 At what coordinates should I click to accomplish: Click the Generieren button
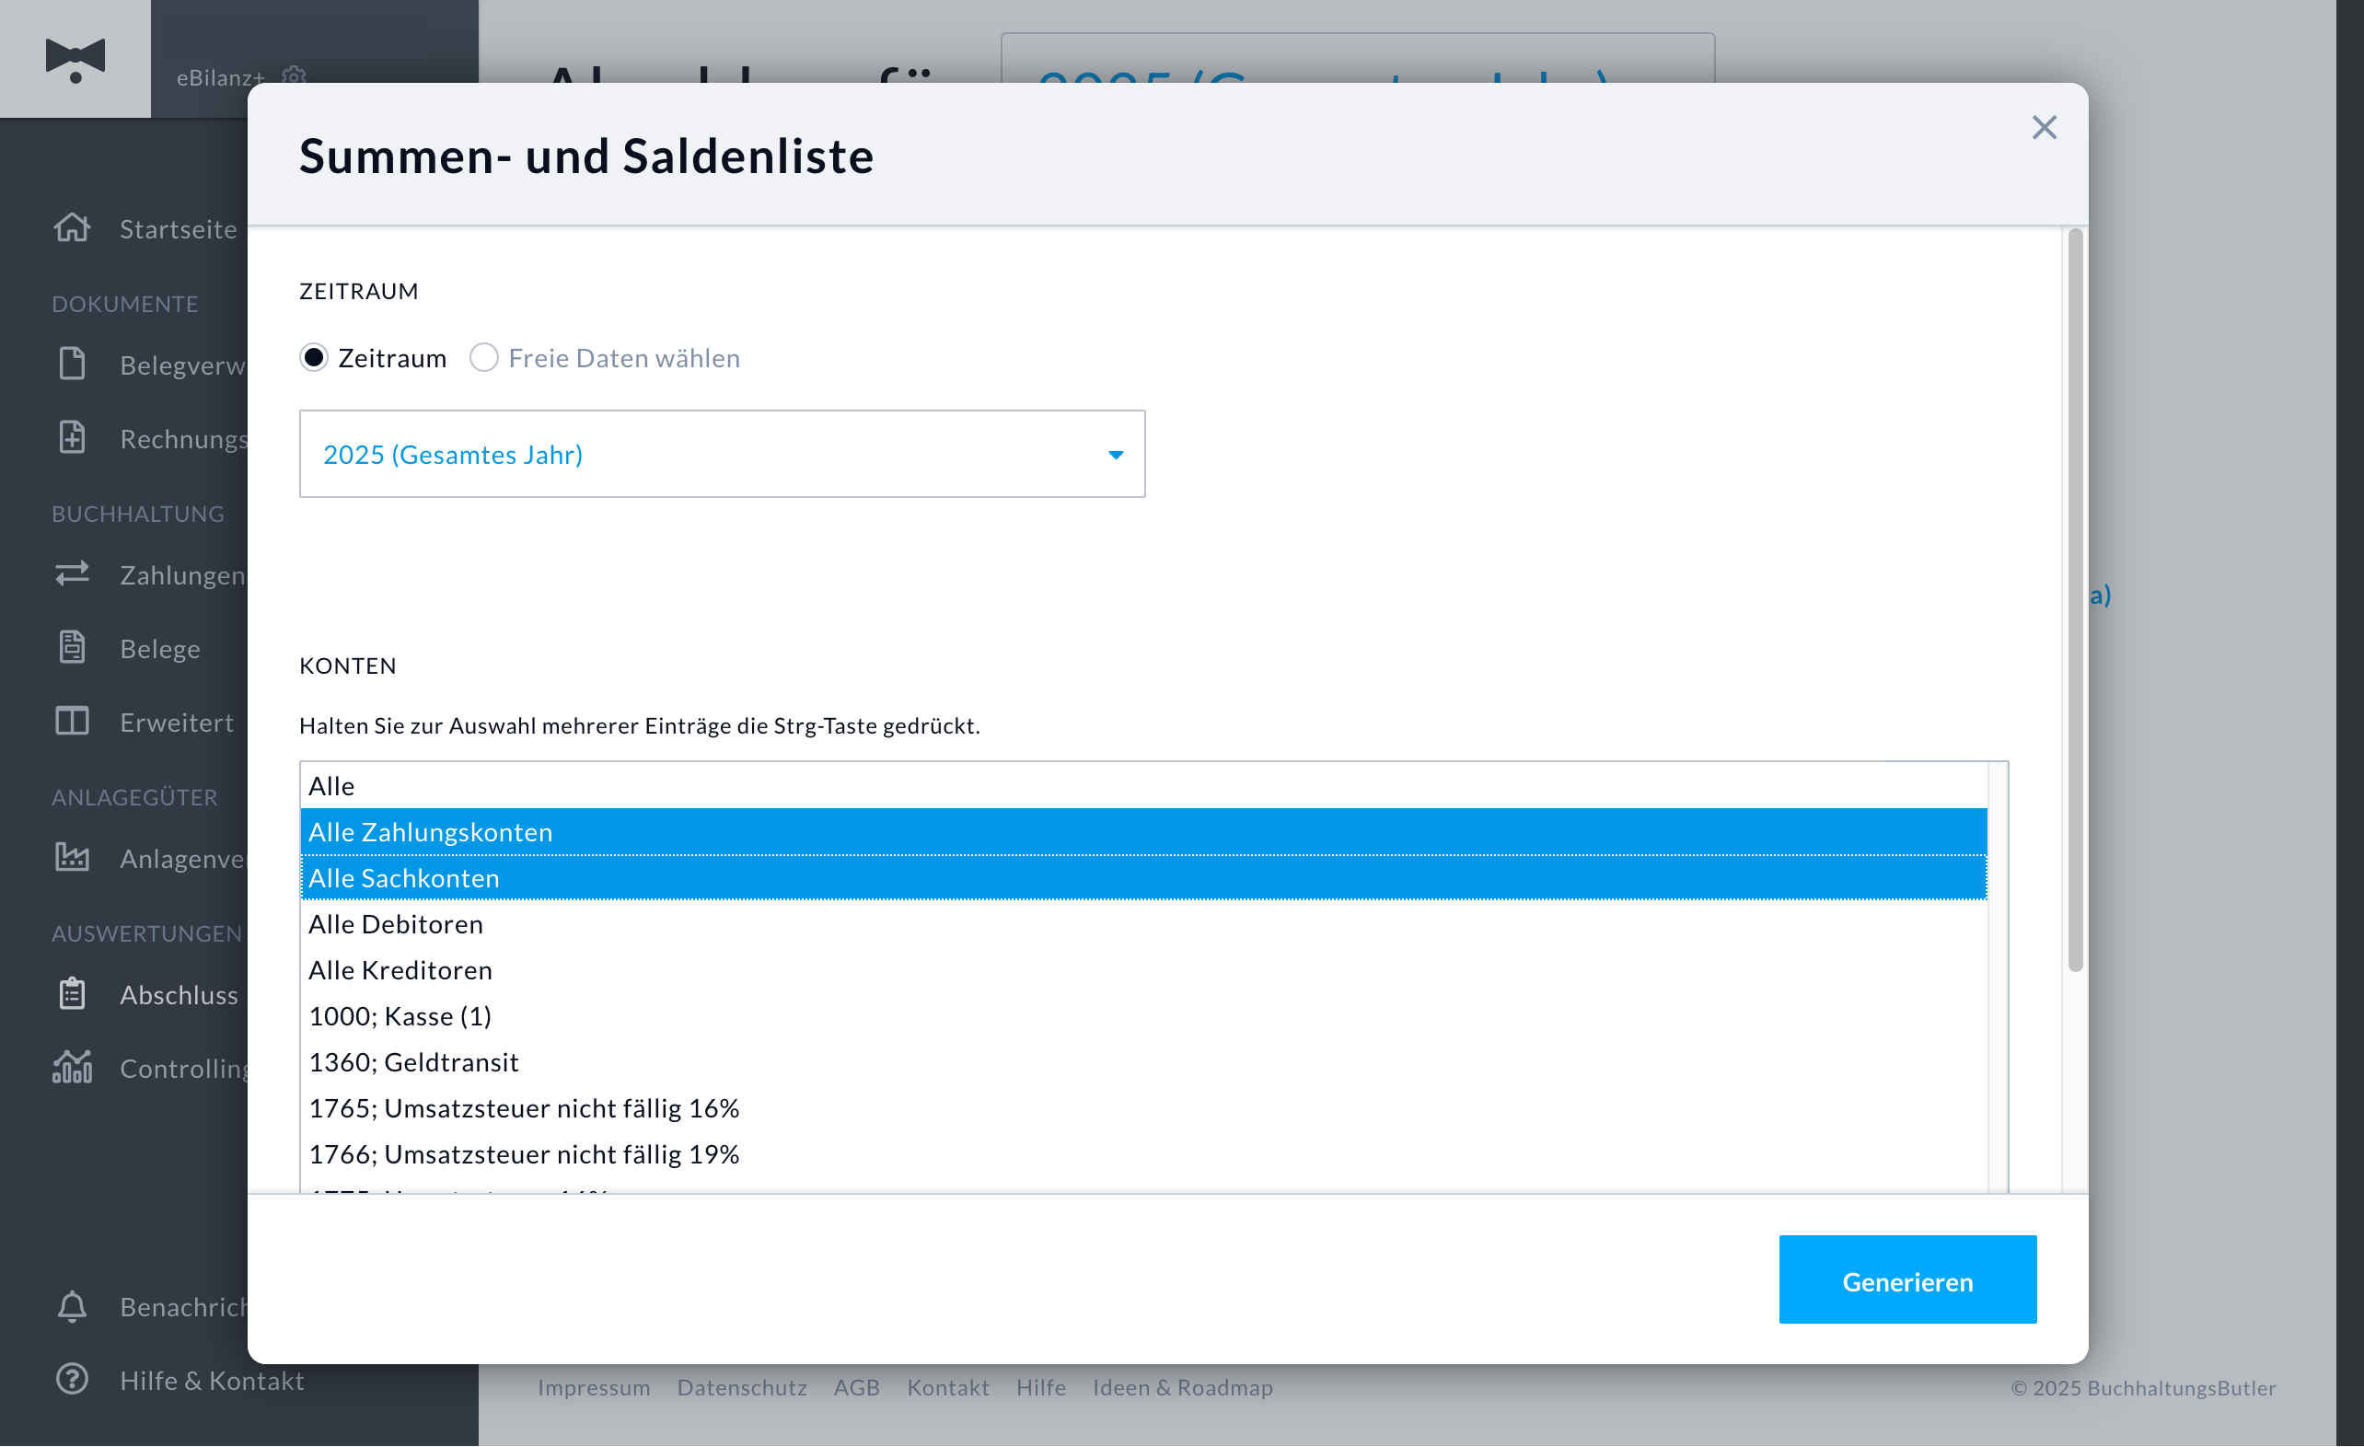(1907, 1281)
